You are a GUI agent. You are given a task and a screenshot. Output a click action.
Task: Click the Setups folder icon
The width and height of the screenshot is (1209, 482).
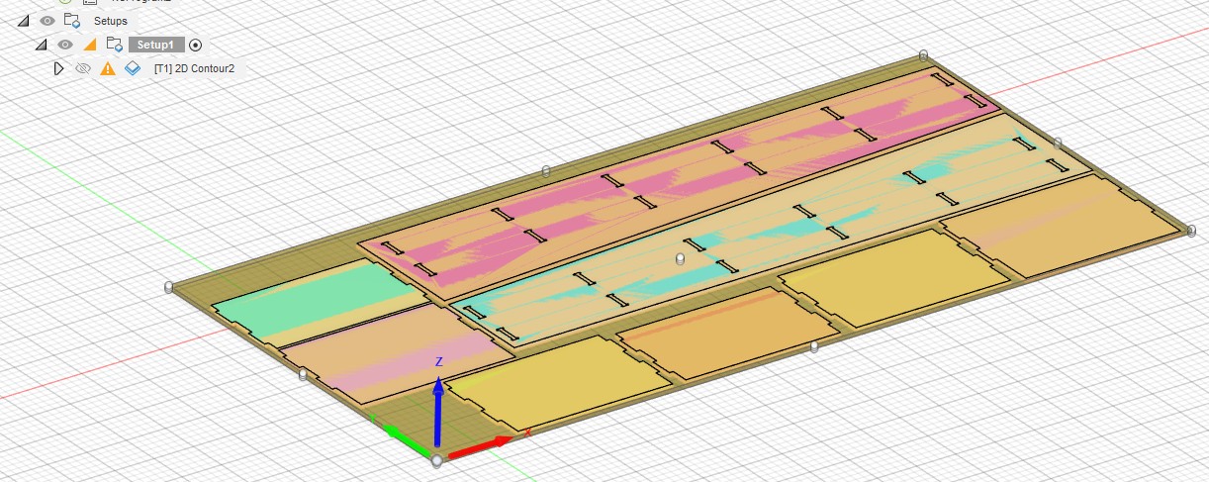[x=71, y=20]
